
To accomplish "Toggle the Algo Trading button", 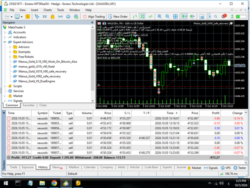I will 94,17.
